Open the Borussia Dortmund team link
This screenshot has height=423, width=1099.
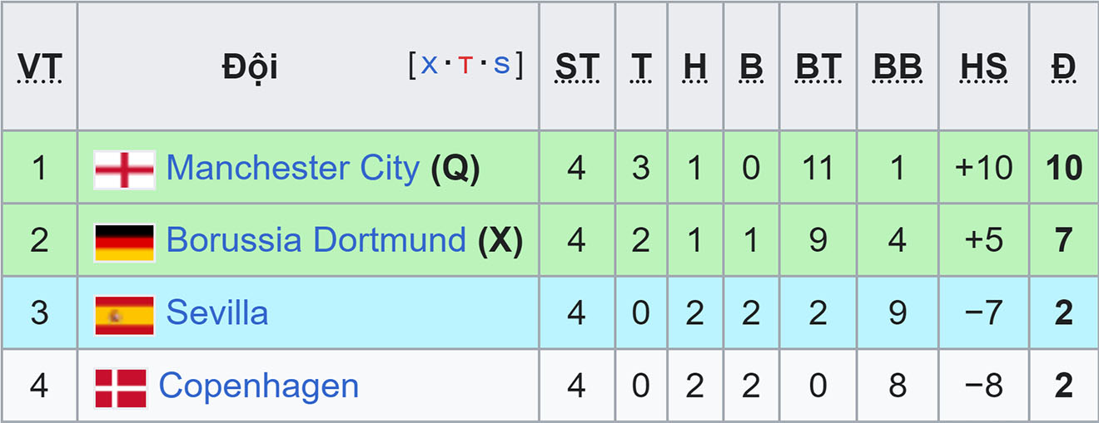[x=316, y=240]
